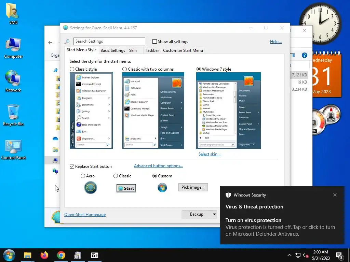
Task: Click the Explorer back arrow button
Action: tap(51, 43)
